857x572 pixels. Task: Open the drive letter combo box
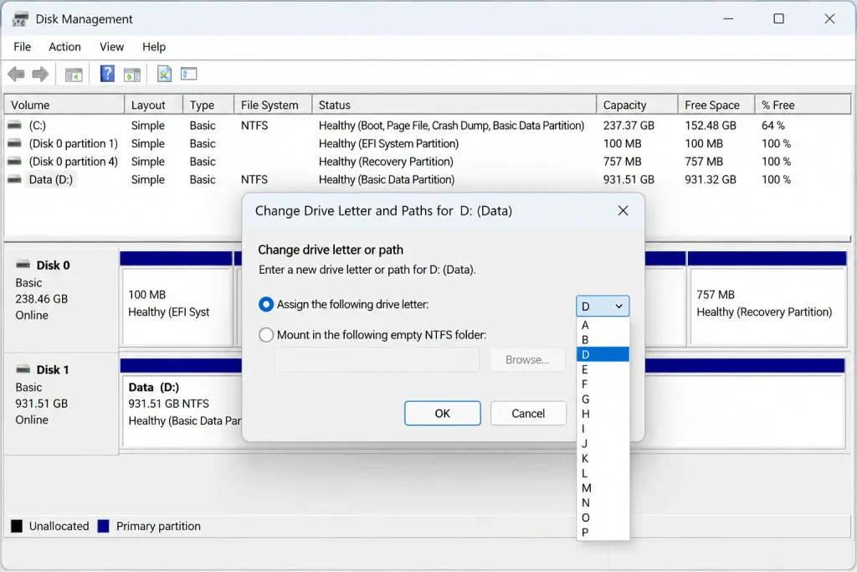(603, 307)
